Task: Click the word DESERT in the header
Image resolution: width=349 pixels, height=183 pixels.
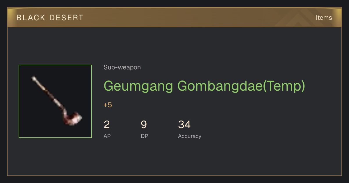Action: 66,18
